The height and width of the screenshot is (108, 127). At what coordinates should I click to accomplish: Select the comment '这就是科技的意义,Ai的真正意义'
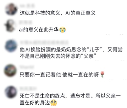(58, 13)
